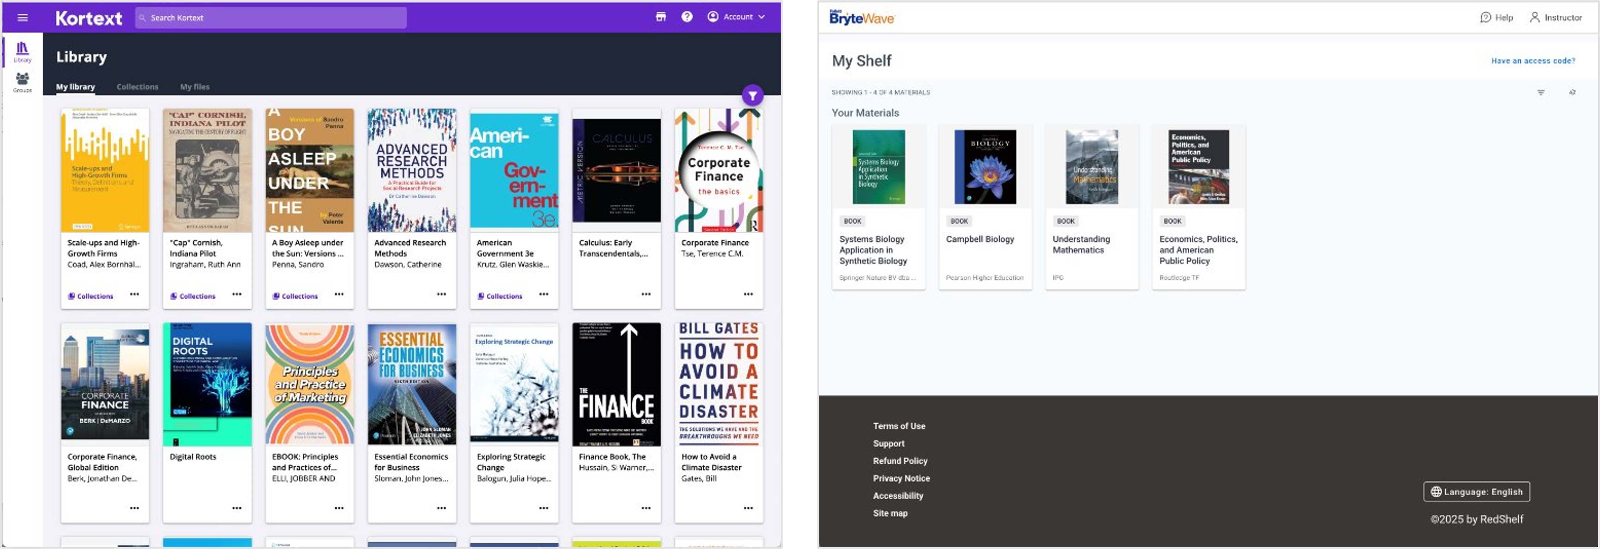Click Collections link under Scale-ups and High-Growth Firms

point(91,296)
